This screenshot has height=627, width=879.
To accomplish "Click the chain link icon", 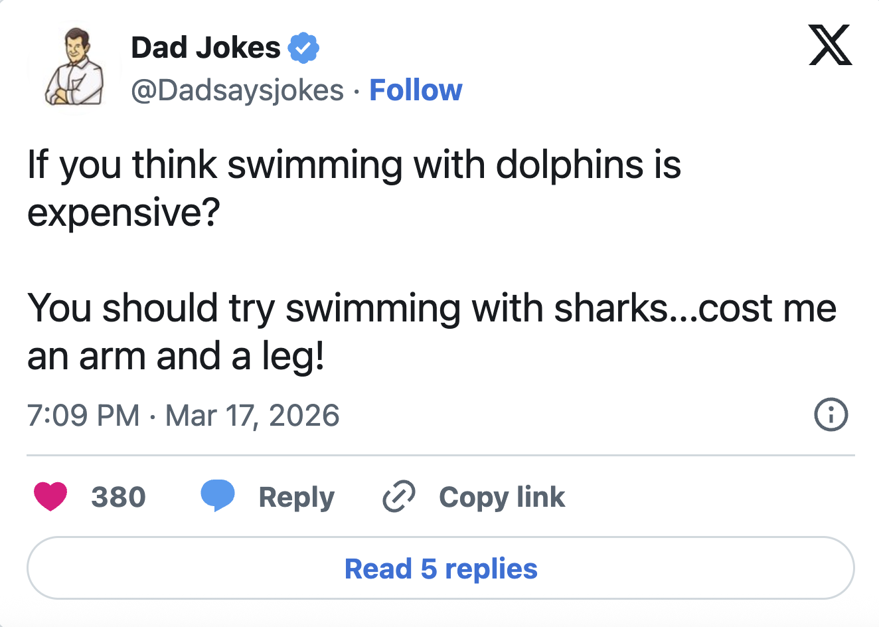I will [x=399, y=496].
